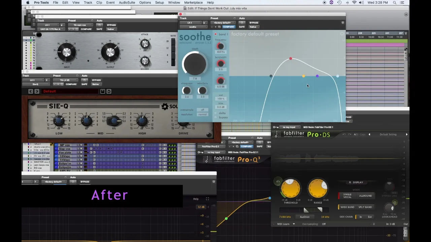The image size is (431, 242).
Task: Select Pro-DS Split Band processing
Action: 365,207
